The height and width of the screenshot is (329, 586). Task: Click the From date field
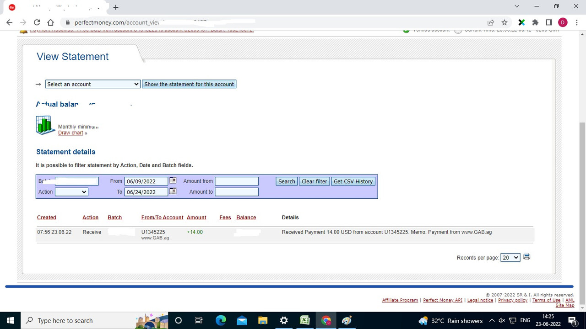click(x=146, y=181)
